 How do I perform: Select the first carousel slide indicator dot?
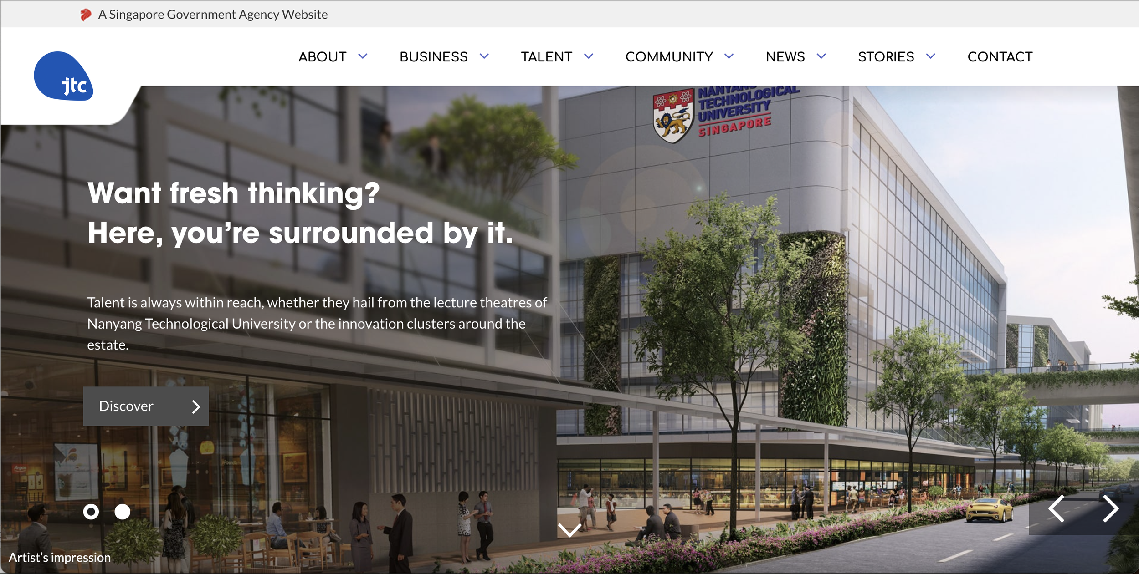tap(91, 512)
